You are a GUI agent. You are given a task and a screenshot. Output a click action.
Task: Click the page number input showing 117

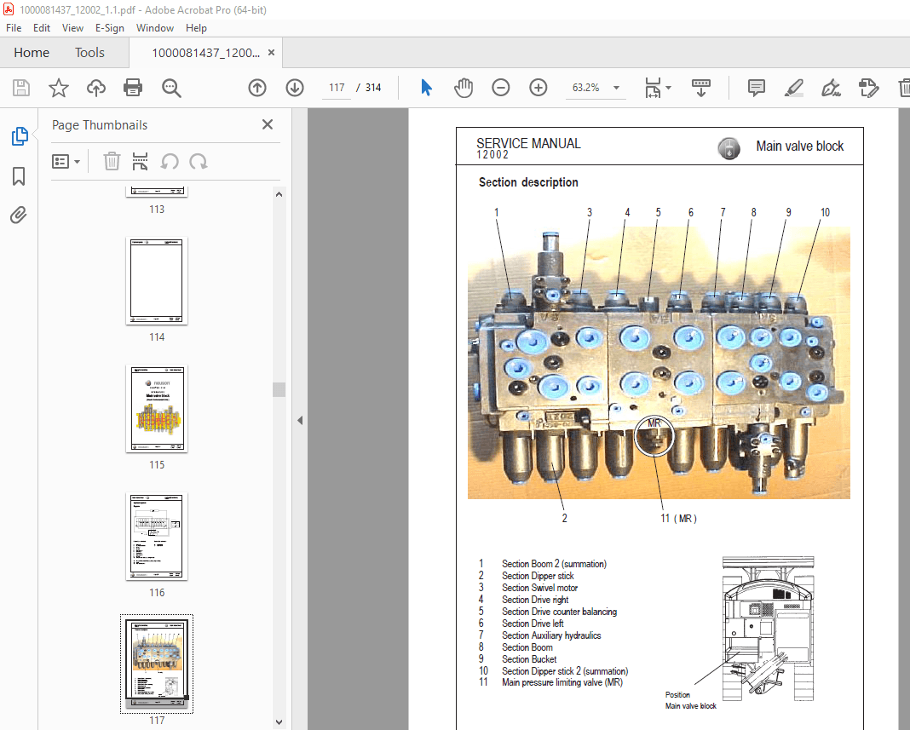[x=336, y=87]
